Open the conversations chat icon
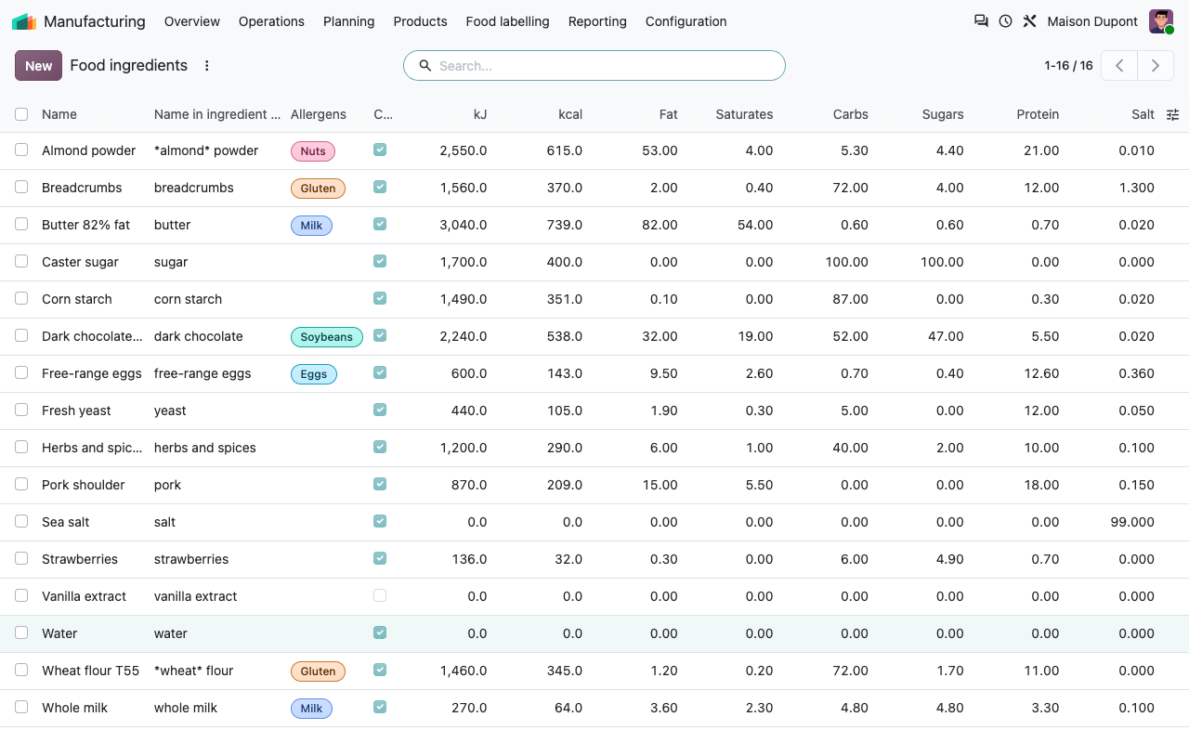Viewport: 1189px width, 743px height. click(981, 21)
